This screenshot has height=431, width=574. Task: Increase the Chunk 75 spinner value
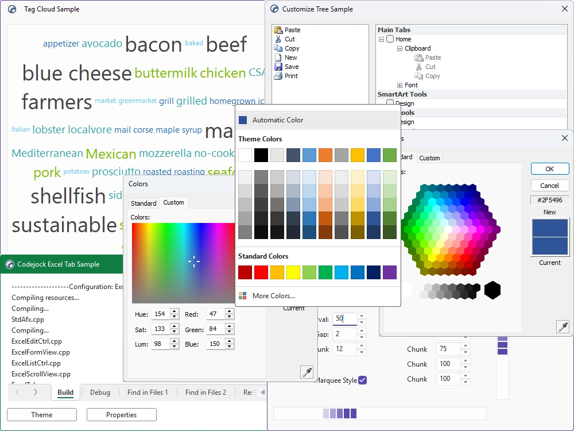tap(466, 346)
